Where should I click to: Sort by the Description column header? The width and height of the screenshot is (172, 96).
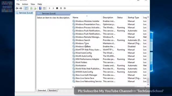coord(108,18)
